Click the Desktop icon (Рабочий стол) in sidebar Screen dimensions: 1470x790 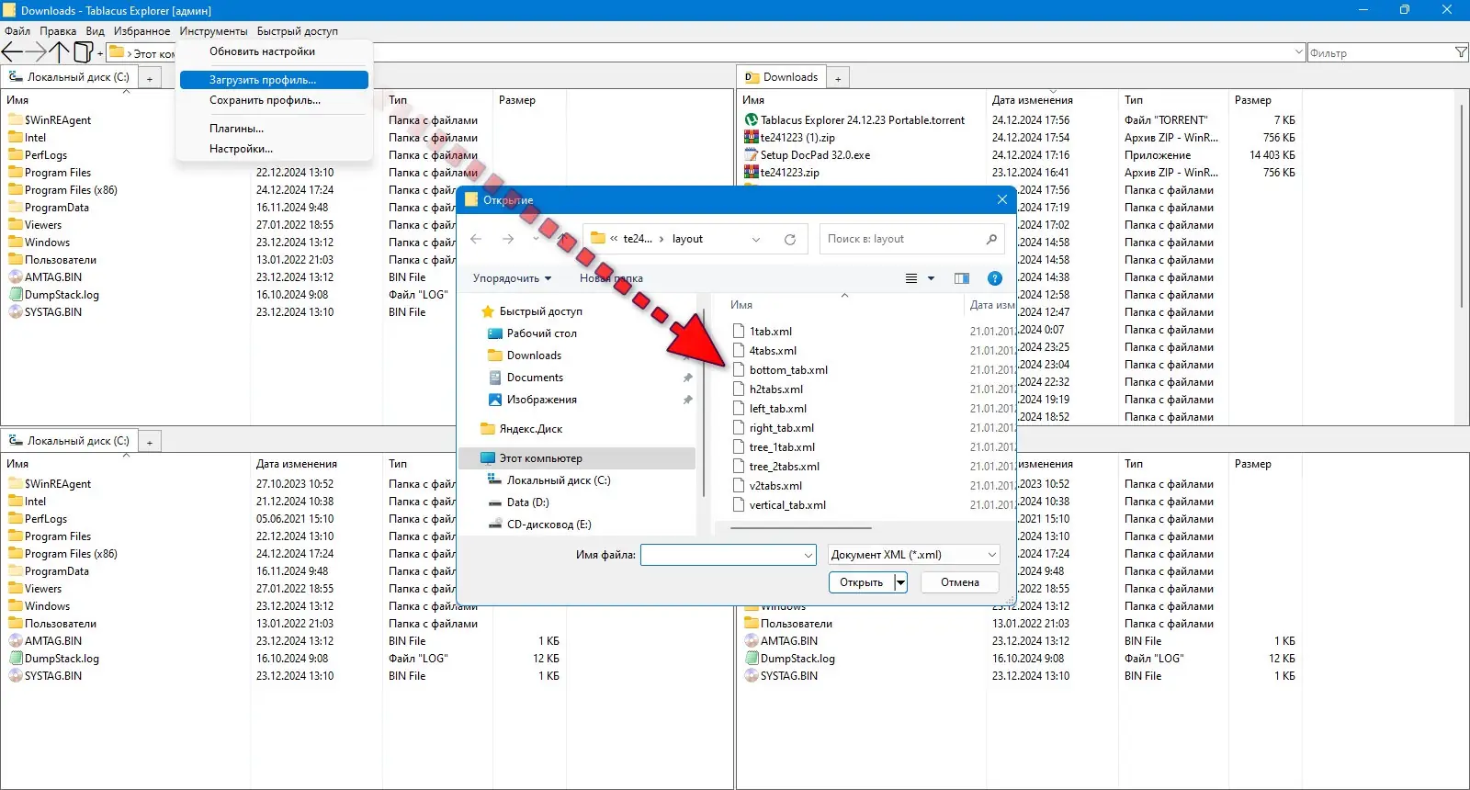click(495, 333)
